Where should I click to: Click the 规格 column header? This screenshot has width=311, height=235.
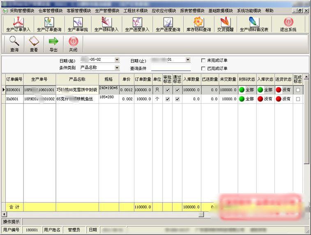pyautogui.click(x=109, y=79)
